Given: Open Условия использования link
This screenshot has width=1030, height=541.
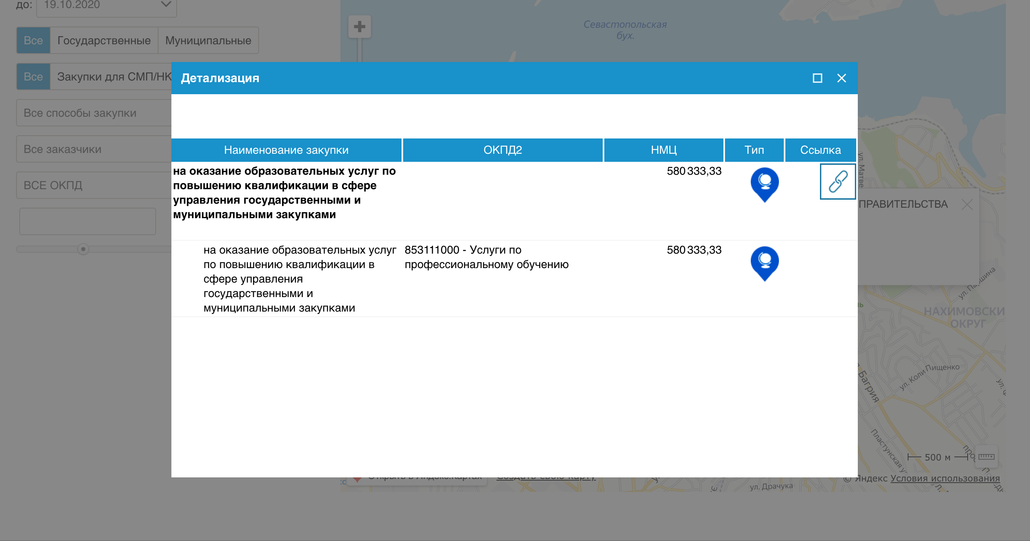Looking at the screenshot, I should 945,478.
